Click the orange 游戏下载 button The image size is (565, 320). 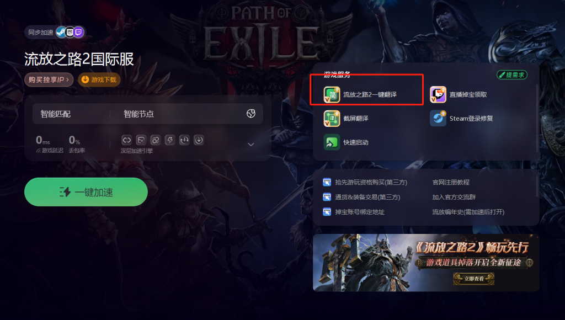tap(99, 79)
